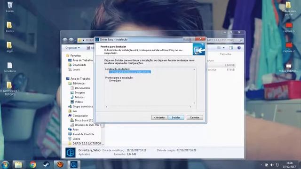The image size is (301, 169).
Task: Open Área de Trabalho under Favoritos
Action: point(80,60)
